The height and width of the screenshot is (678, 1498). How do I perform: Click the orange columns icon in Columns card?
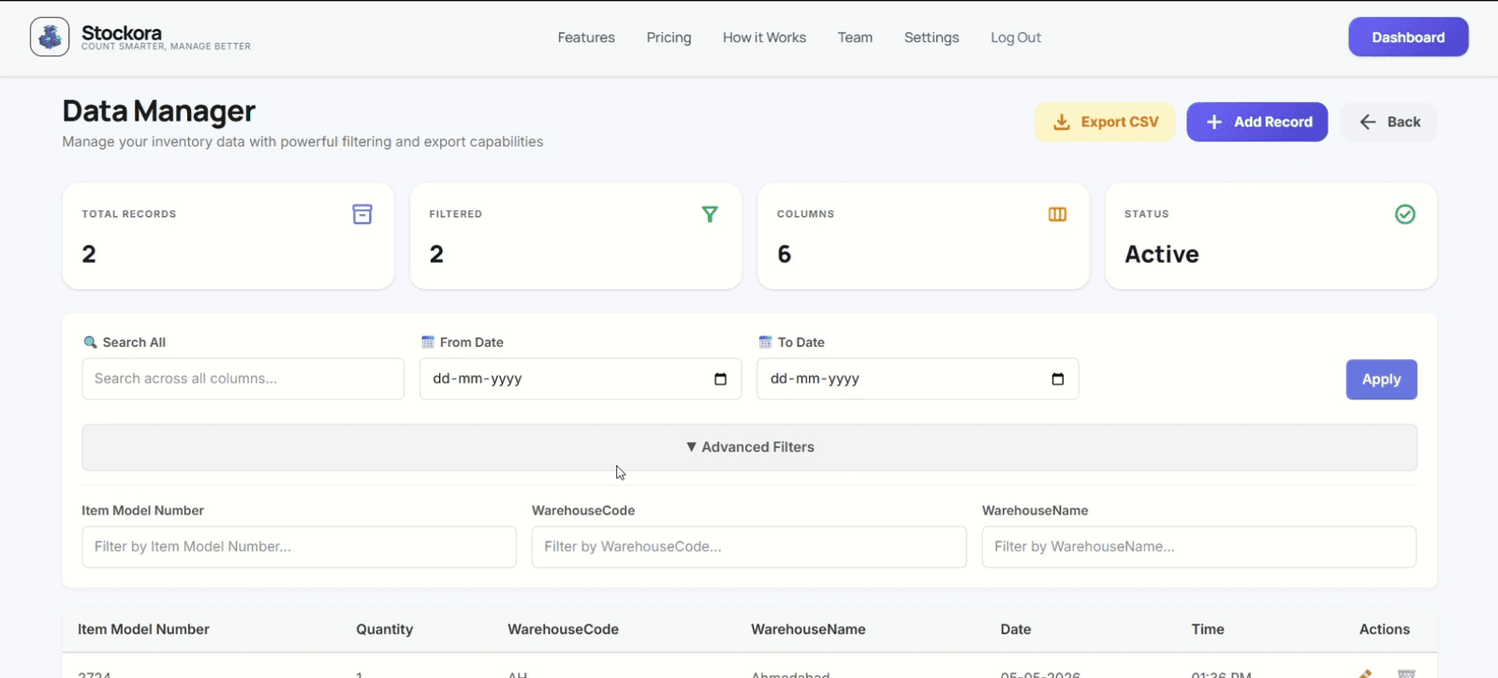tap(1057, 214)
